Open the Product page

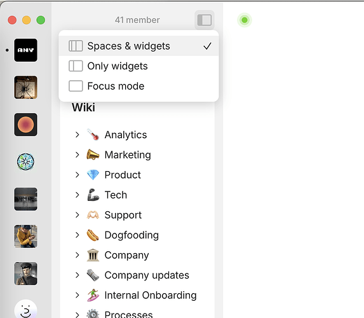[x=123, y=175]
